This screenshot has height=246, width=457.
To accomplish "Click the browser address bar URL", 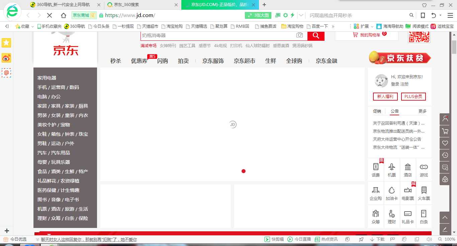I will point(130,15).
